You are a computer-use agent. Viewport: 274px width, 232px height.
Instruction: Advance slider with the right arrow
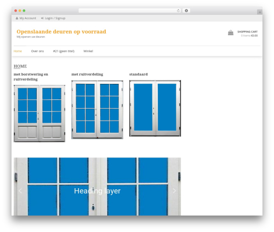pos(174,191)
